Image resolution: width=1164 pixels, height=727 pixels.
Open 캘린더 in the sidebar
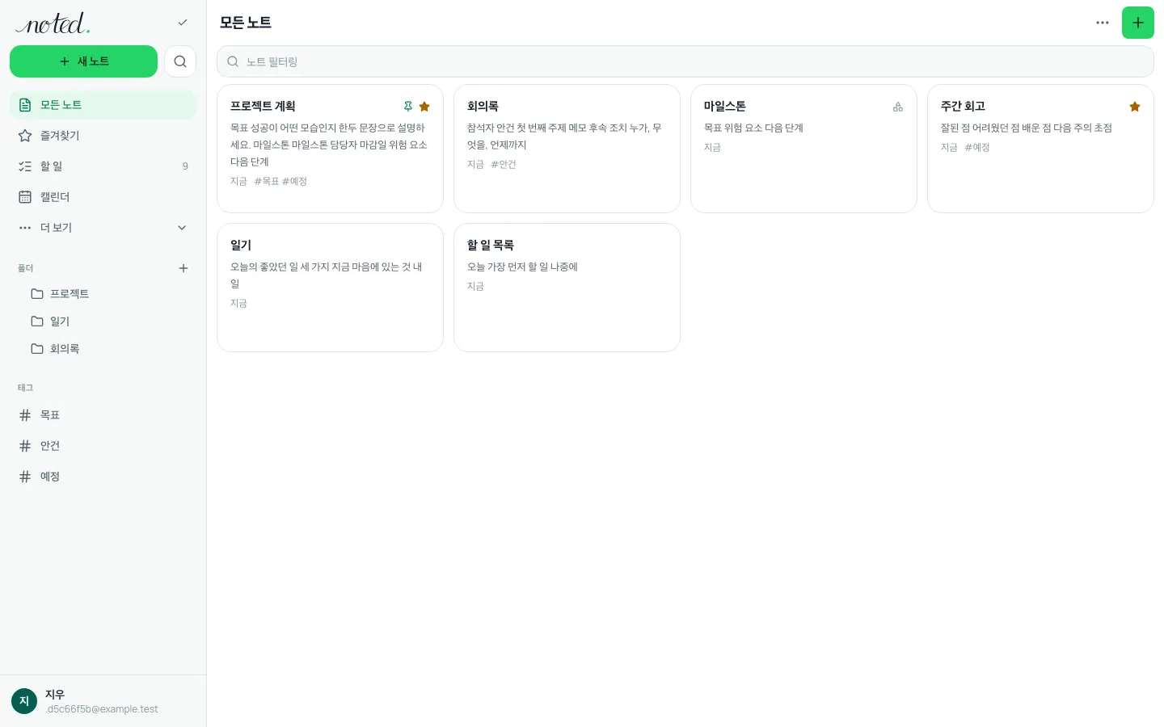tap(103, 197)
